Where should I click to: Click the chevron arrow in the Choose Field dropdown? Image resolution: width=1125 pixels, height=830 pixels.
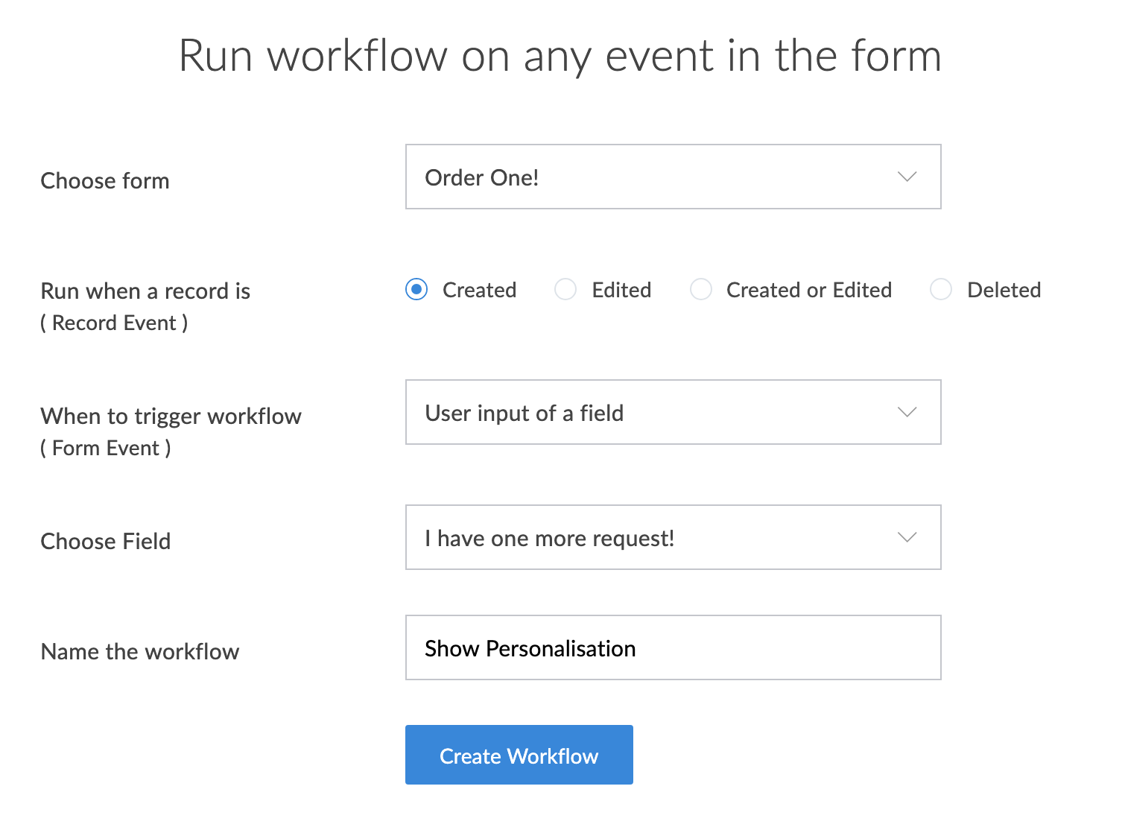click(x=907, y=538)
